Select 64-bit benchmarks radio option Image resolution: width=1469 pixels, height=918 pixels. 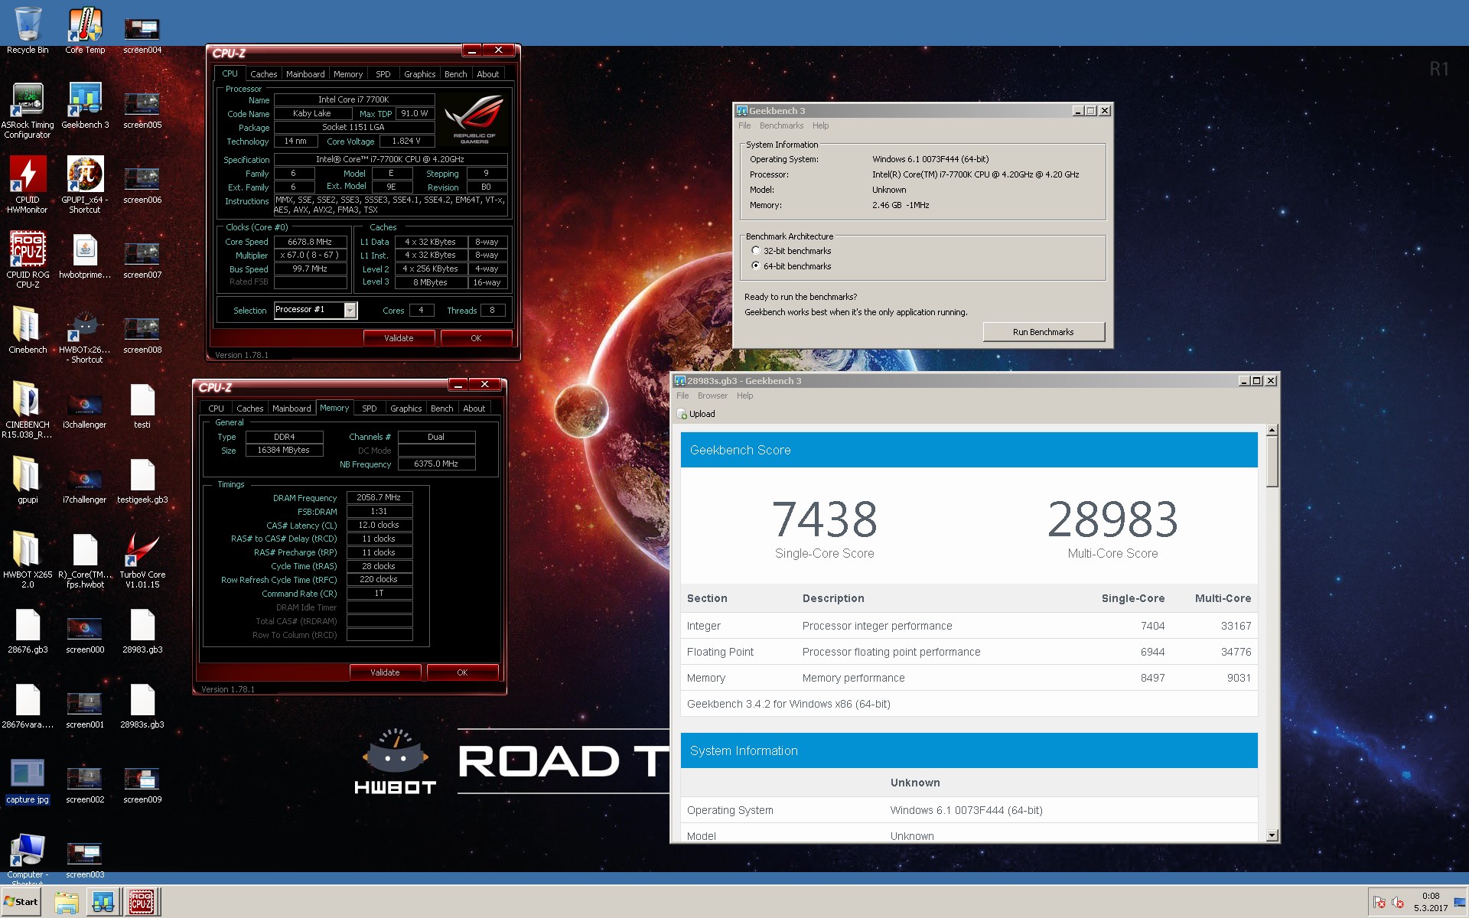click(x=756, y=266)
